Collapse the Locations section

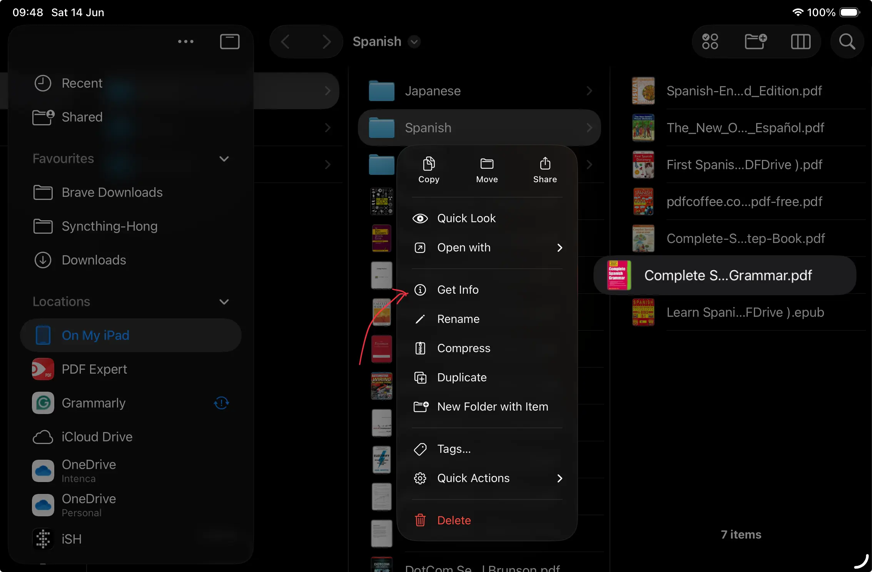click(224, 302)
